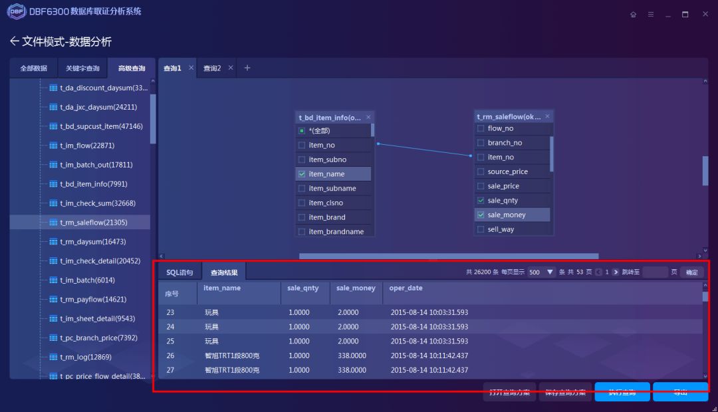Go back using the left arrow icon
This screenshot has width=718, height=412.
(15, 41)
